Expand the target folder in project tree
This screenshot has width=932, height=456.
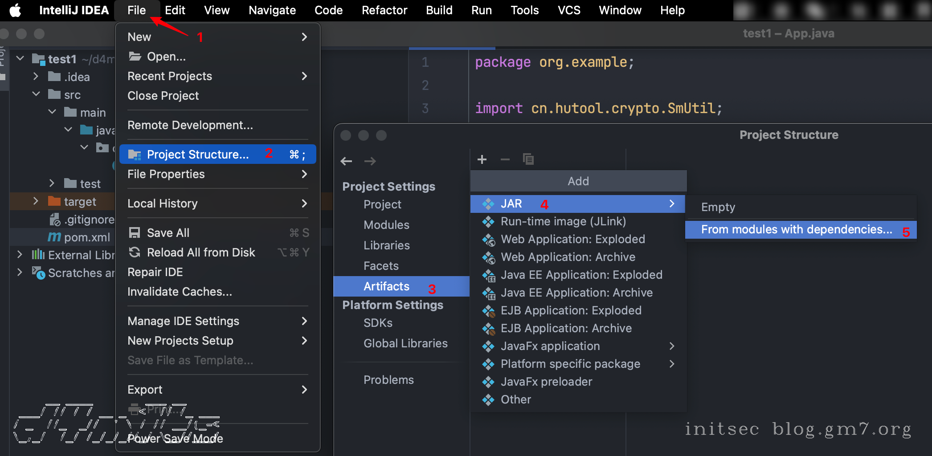[36, 201]
